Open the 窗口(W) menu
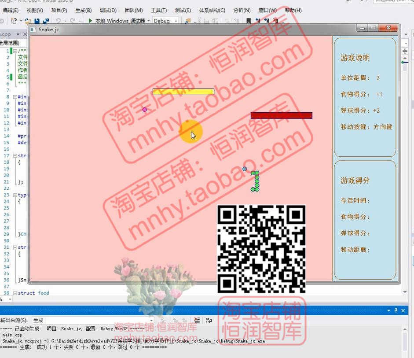The height and width of the screenshot is (358, 414). (268, 10)
